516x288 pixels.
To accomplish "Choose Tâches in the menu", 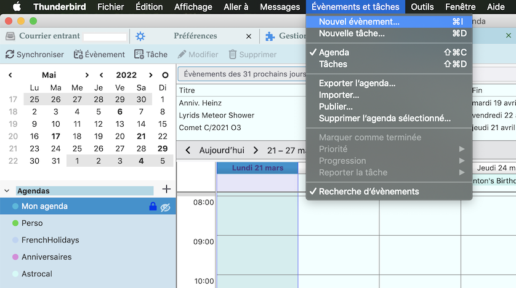I will tap(389, 64).
